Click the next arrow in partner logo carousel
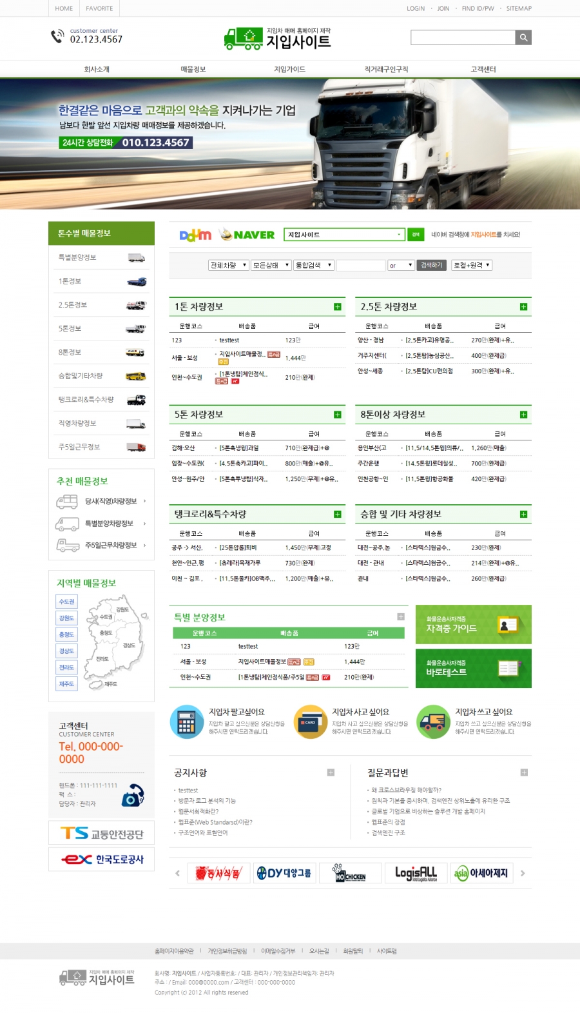The image size is (580, 1013). pos(523,873)
